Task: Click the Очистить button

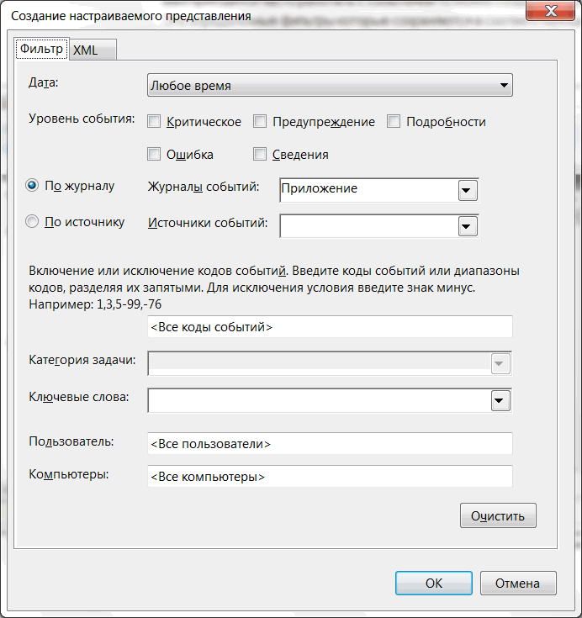Action: pyautogui.click(x=498, y=515)
